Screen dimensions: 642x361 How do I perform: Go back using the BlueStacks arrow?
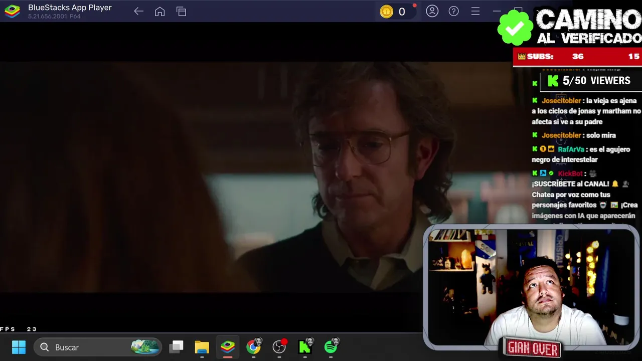[138, 12]
